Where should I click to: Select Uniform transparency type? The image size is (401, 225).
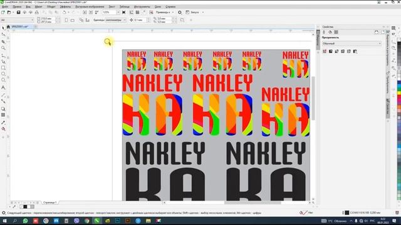click(x=331, y=51)
